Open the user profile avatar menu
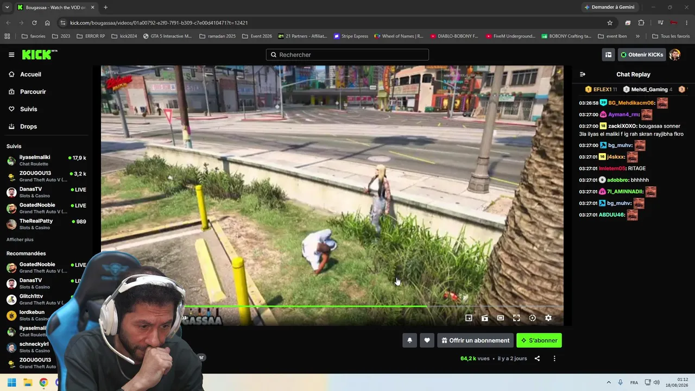 click(674, 55)
